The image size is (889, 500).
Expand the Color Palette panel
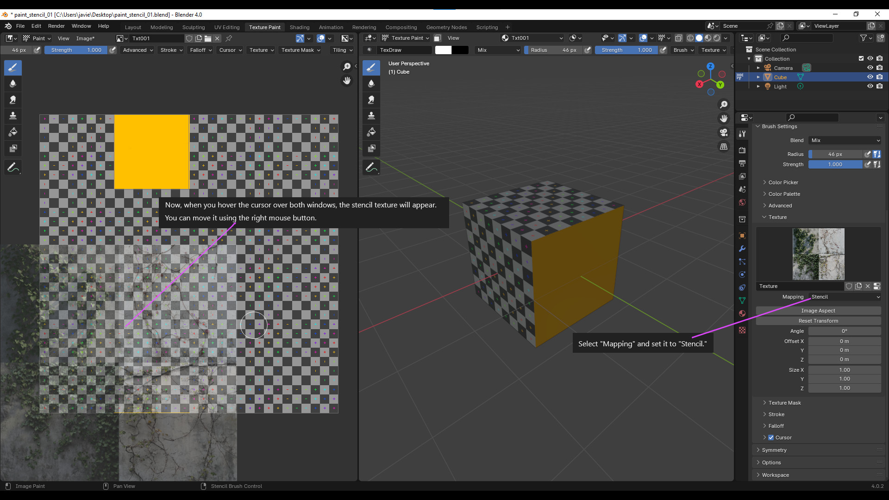784,194
